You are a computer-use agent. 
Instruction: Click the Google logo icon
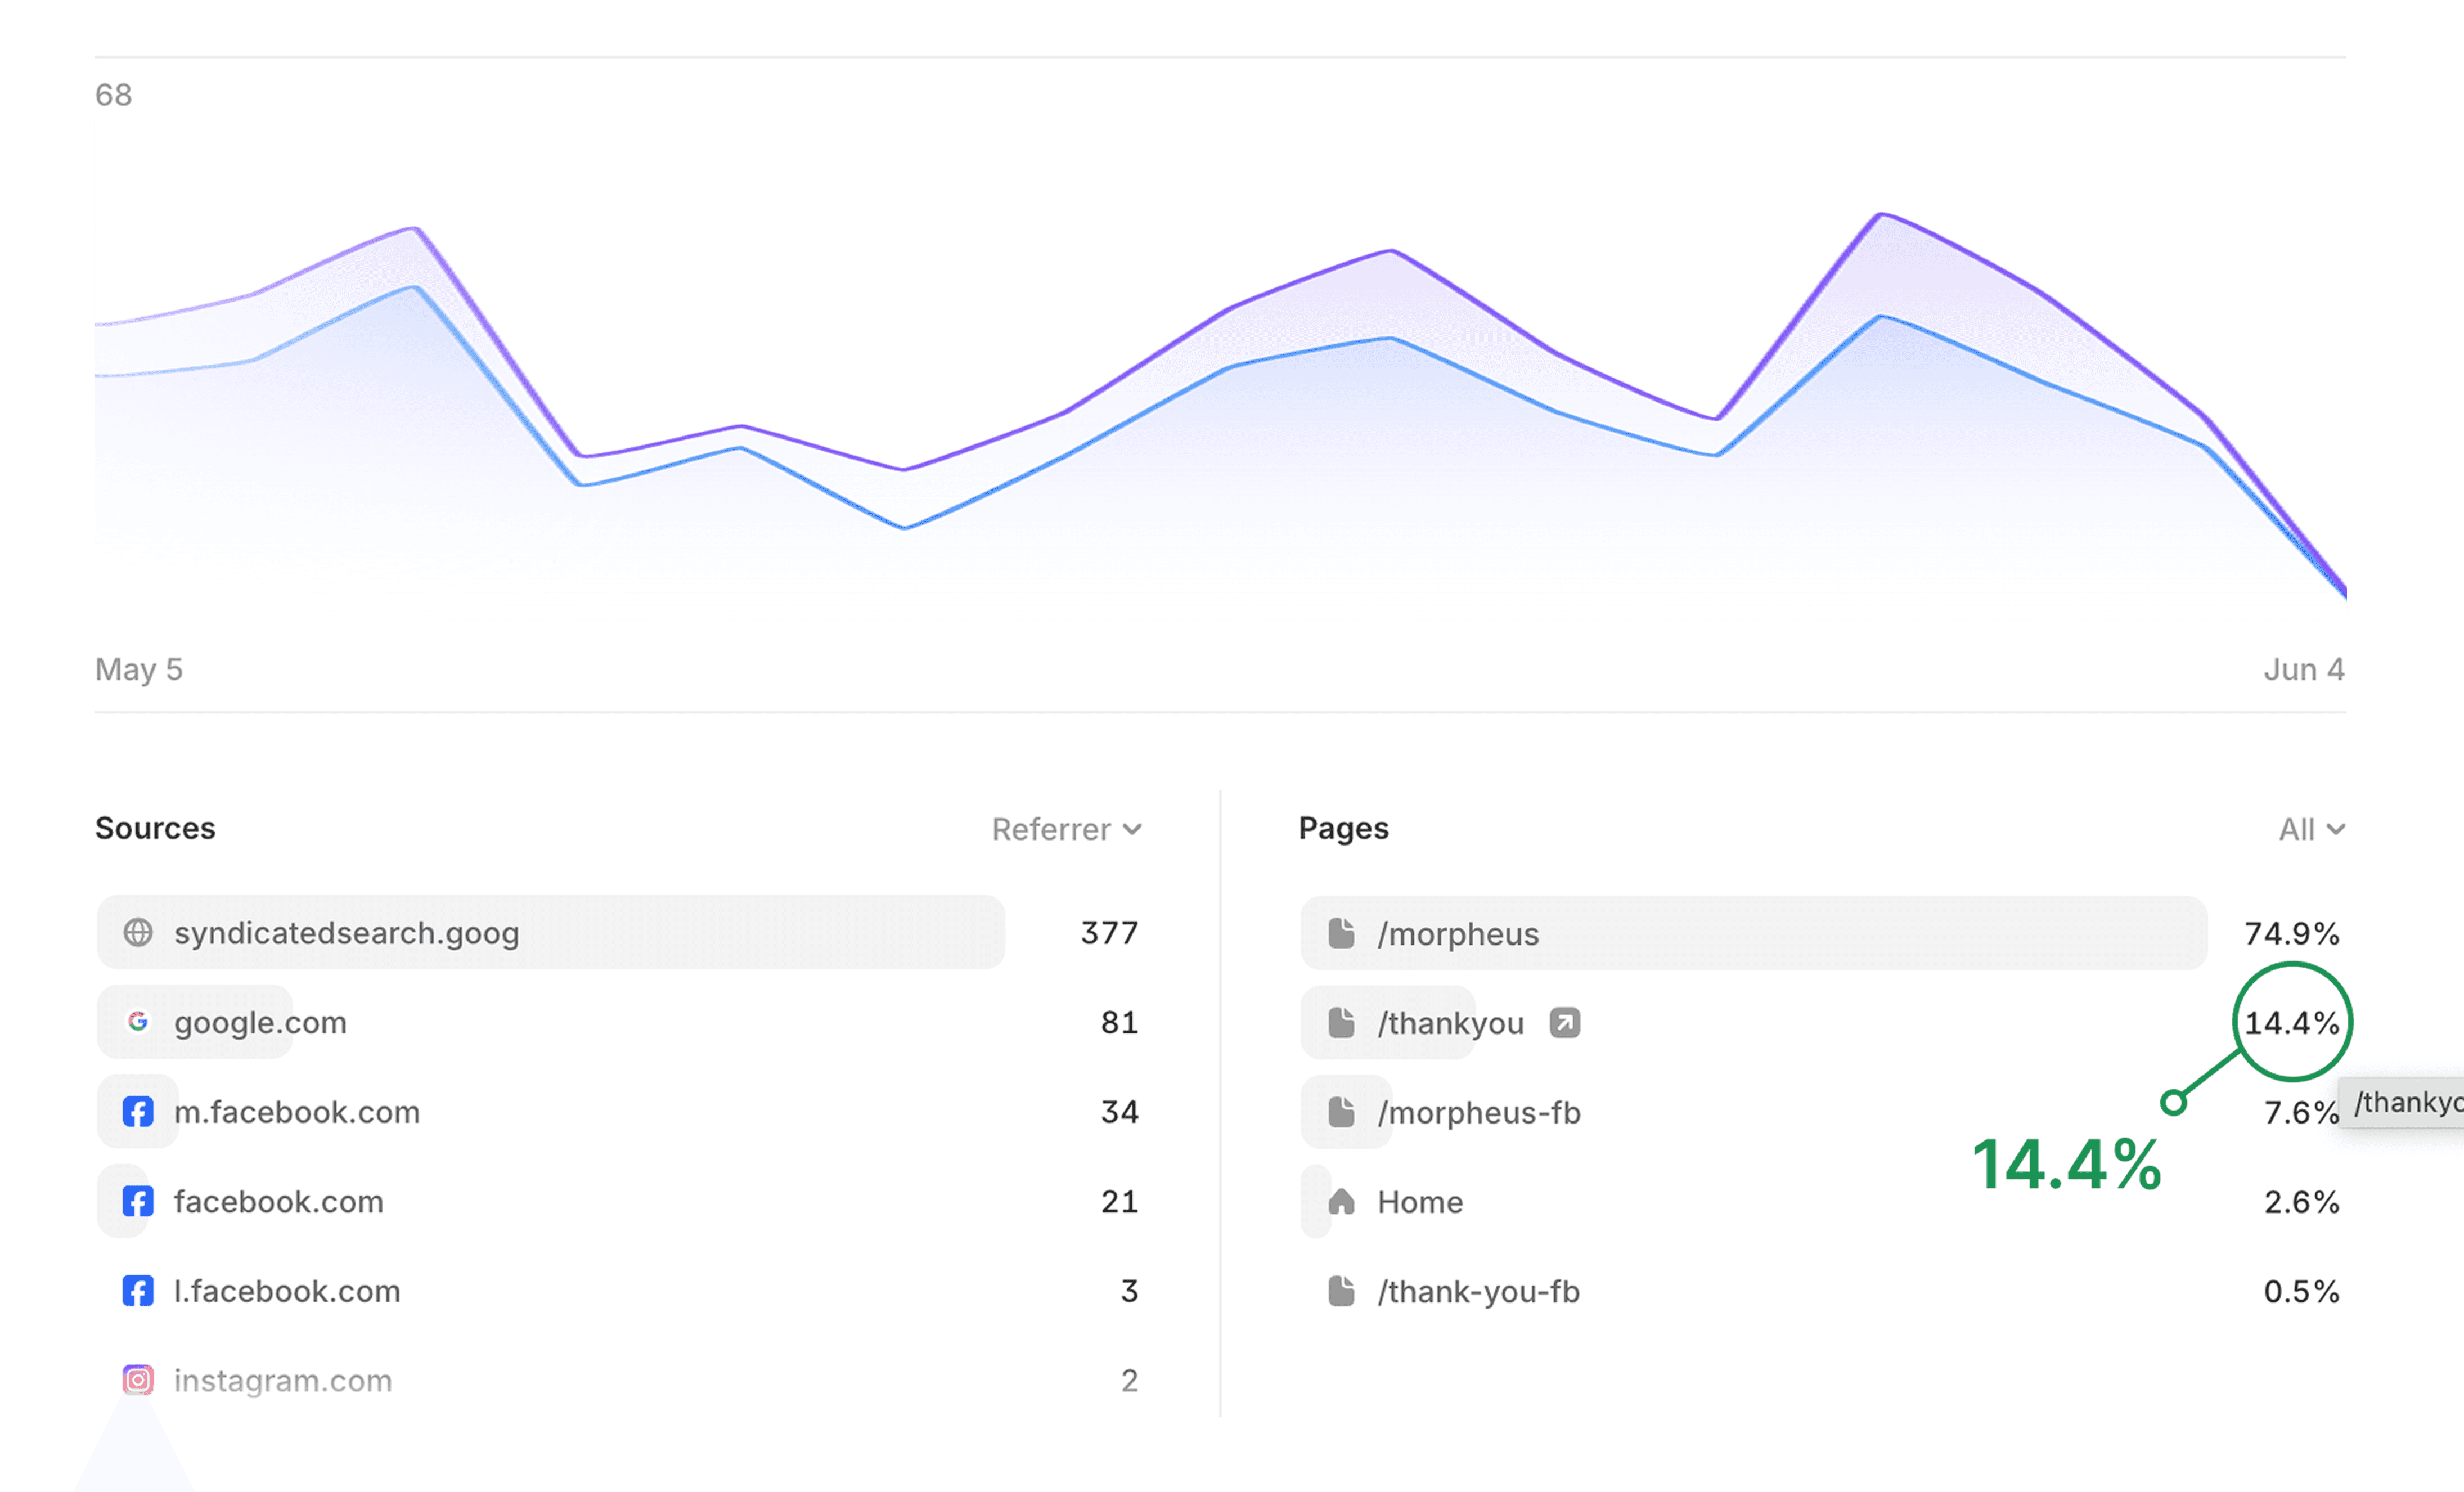pyautogui.click(x=138, y=1022)
